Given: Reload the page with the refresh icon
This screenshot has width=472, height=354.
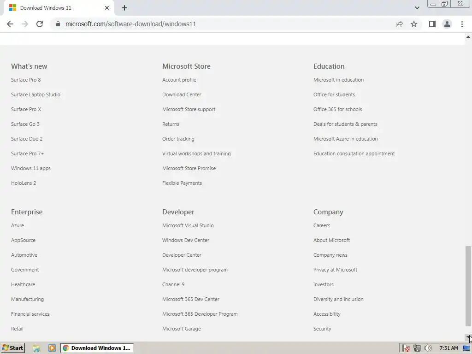Looking at the screenshot, I should (40, 24).
